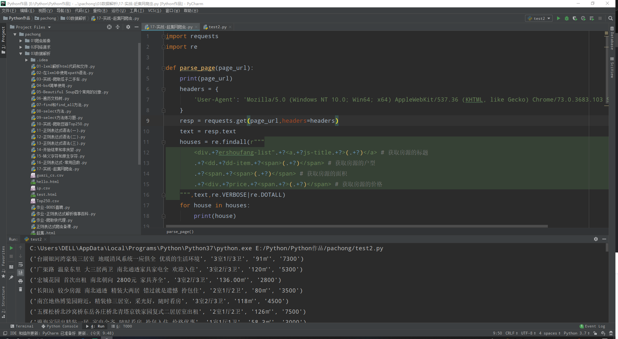
Task: Print the console output with printer icon
Action: pos(21,281)
